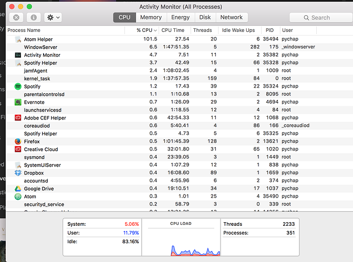Select the SystemUIServer icon
The height and width of the screenshot is (262, 353).
click(18, 165)
